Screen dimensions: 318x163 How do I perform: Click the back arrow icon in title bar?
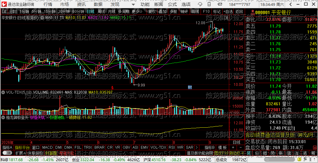tap(291, 4)
